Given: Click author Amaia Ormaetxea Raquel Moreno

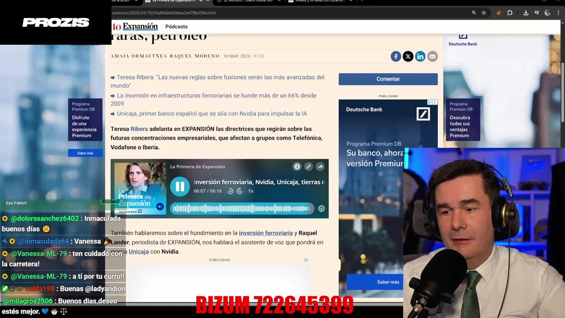Looking at the screenshot, I should (165, 56).
